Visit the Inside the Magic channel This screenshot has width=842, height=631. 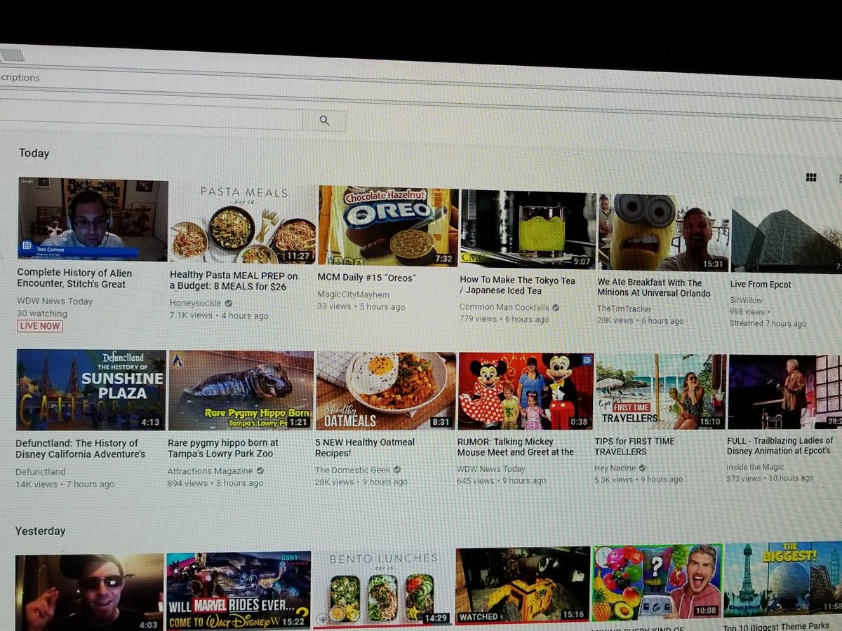tap(755, 467)
